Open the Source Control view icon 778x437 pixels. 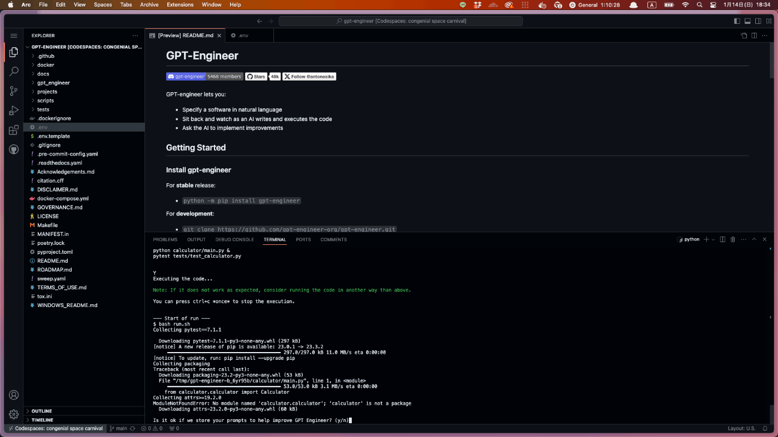tap(14, 91)
